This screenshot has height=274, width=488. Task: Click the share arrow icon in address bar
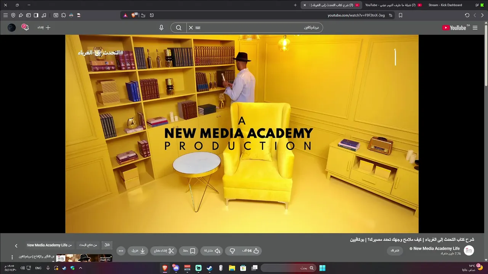click(143, 15)
